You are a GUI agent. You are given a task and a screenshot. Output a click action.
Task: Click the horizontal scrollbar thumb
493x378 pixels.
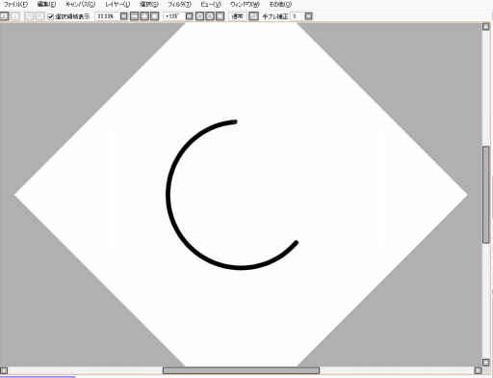click(x=241, y=370)
